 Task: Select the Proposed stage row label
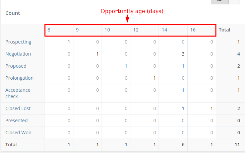[16, 66]
